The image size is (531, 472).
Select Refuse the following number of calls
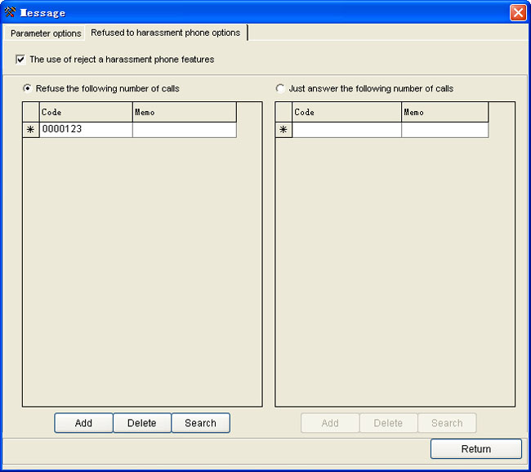(x=28, y=88)
